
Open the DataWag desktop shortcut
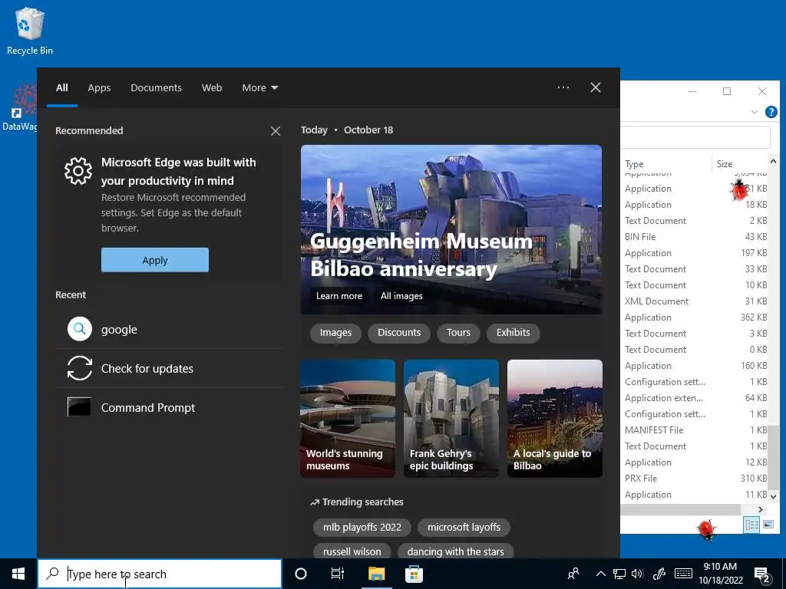pos(19,107)
